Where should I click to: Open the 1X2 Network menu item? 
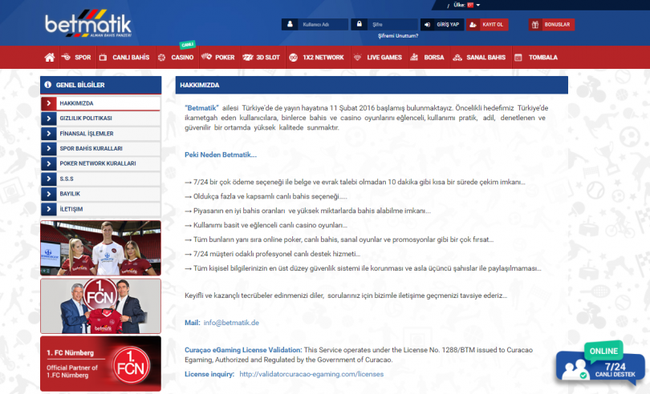(x=317, y=58)
